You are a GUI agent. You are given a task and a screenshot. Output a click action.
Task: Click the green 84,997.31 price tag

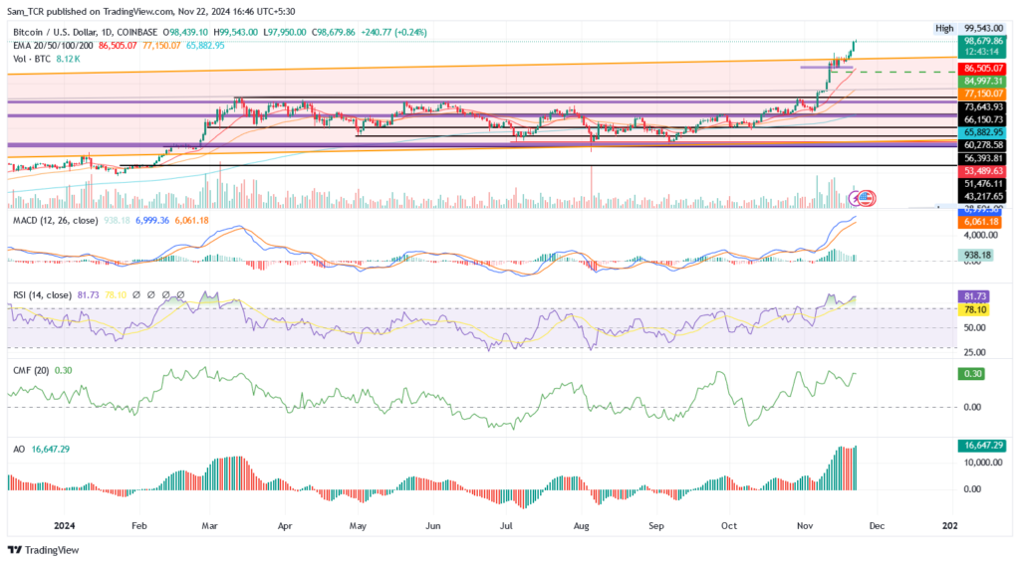[x=983, y=82]
